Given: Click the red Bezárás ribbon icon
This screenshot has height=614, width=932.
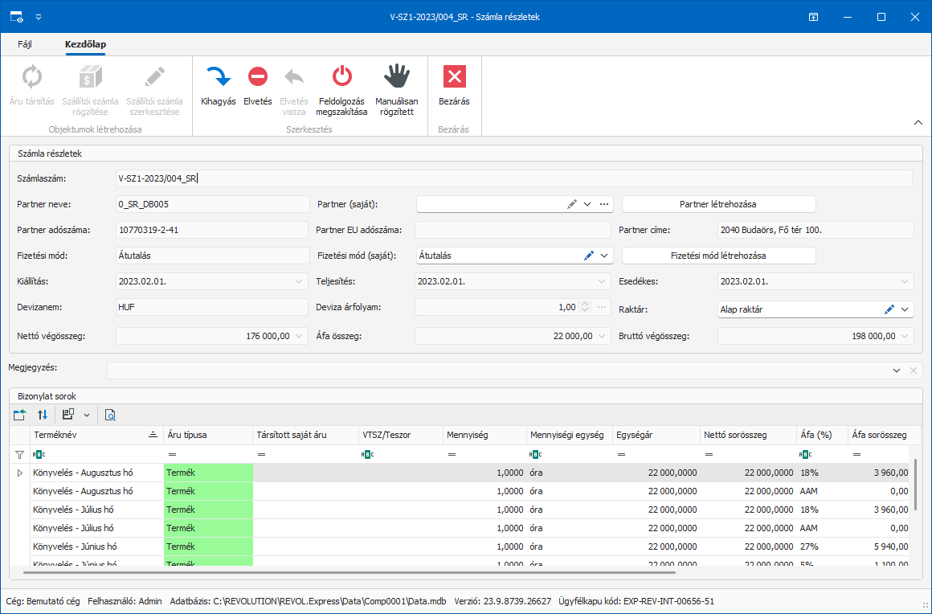Looking at the screenshot, I should [454, 76].
